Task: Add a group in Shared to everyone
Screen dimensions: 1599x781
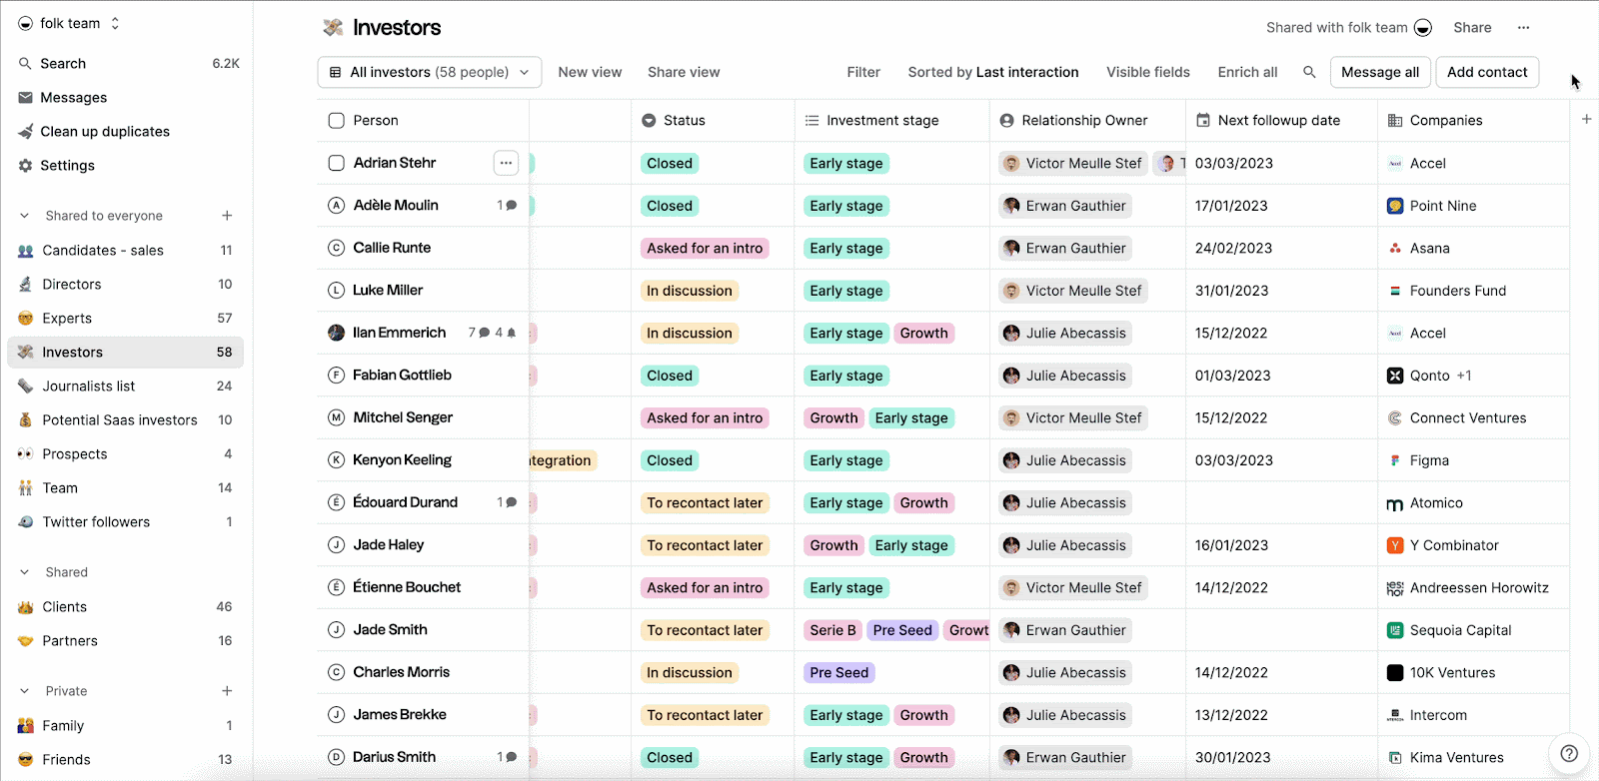Action: 227,216
